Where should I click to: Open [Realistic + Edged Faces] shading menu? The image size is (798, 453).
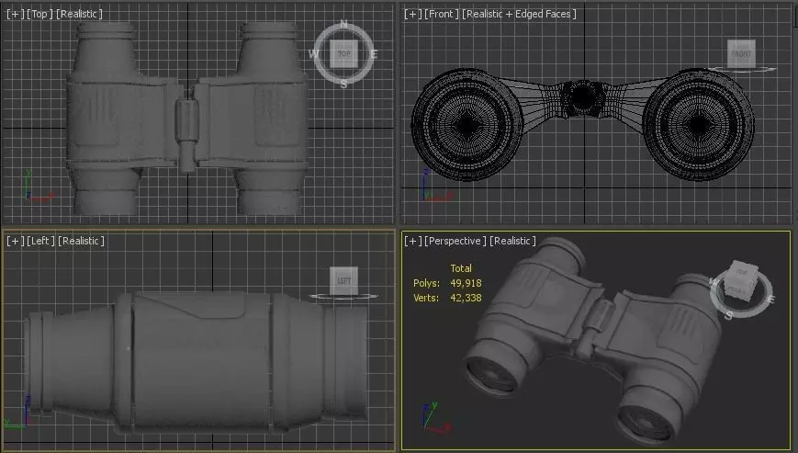[520, 14]
